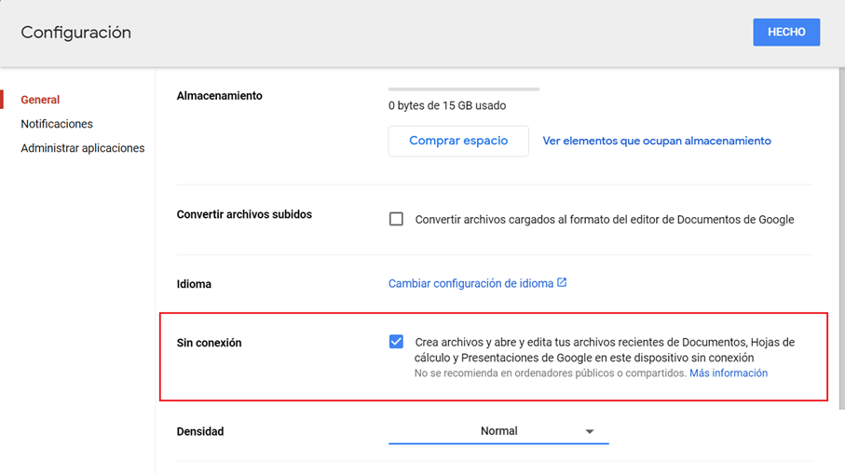Uncheck the Sin conexión offline checkbox
Viewport: 845px width, 474px height.
coord(396,342)
